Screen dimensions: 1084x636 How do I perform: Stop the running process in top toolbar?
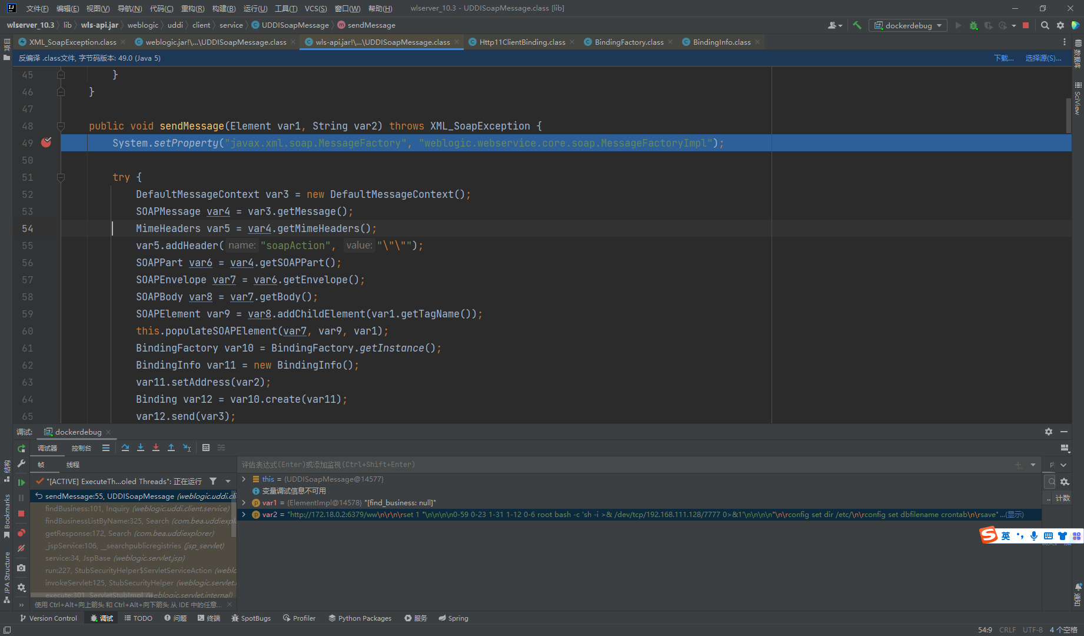tap(1026, 25)
